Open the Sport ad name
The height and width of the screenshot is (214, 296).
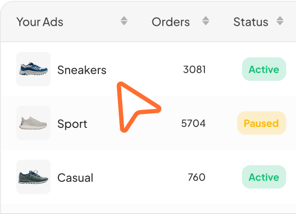click(73, 124)
